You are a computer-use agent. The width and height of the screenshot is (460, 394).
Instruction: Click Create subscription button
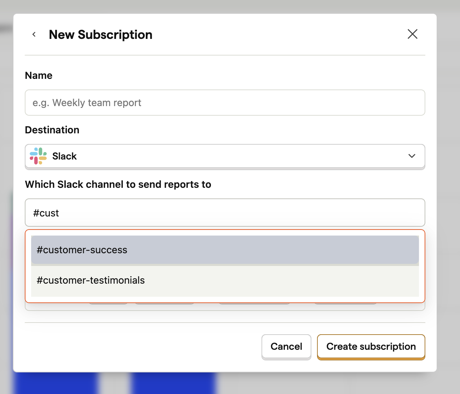pyautogui.click(x=371, y=347)
